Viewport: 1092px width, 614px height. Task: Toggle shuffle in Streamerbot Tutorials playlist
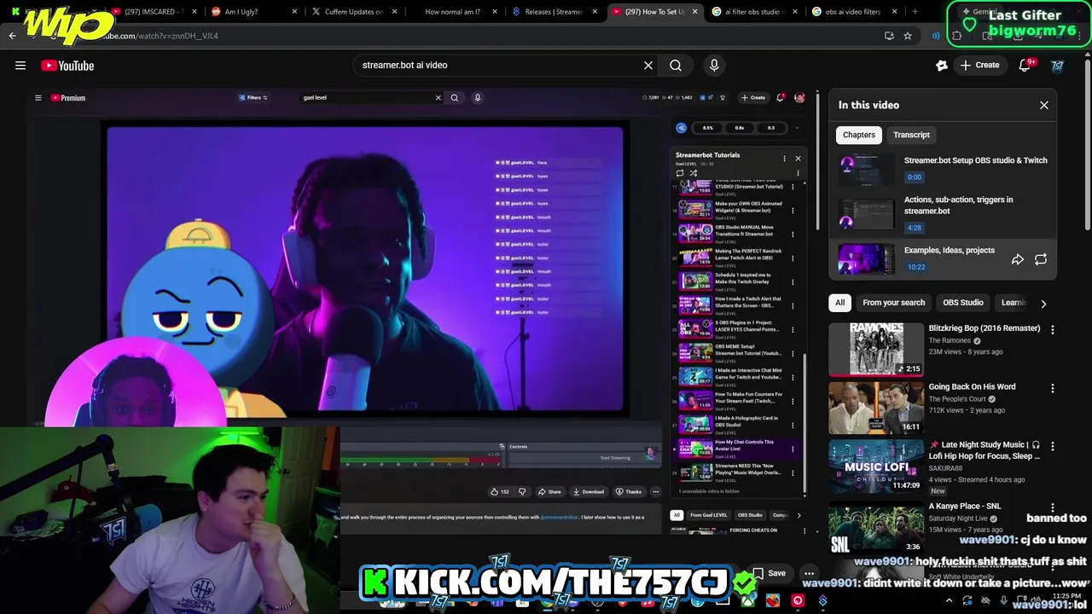[693, 173]
